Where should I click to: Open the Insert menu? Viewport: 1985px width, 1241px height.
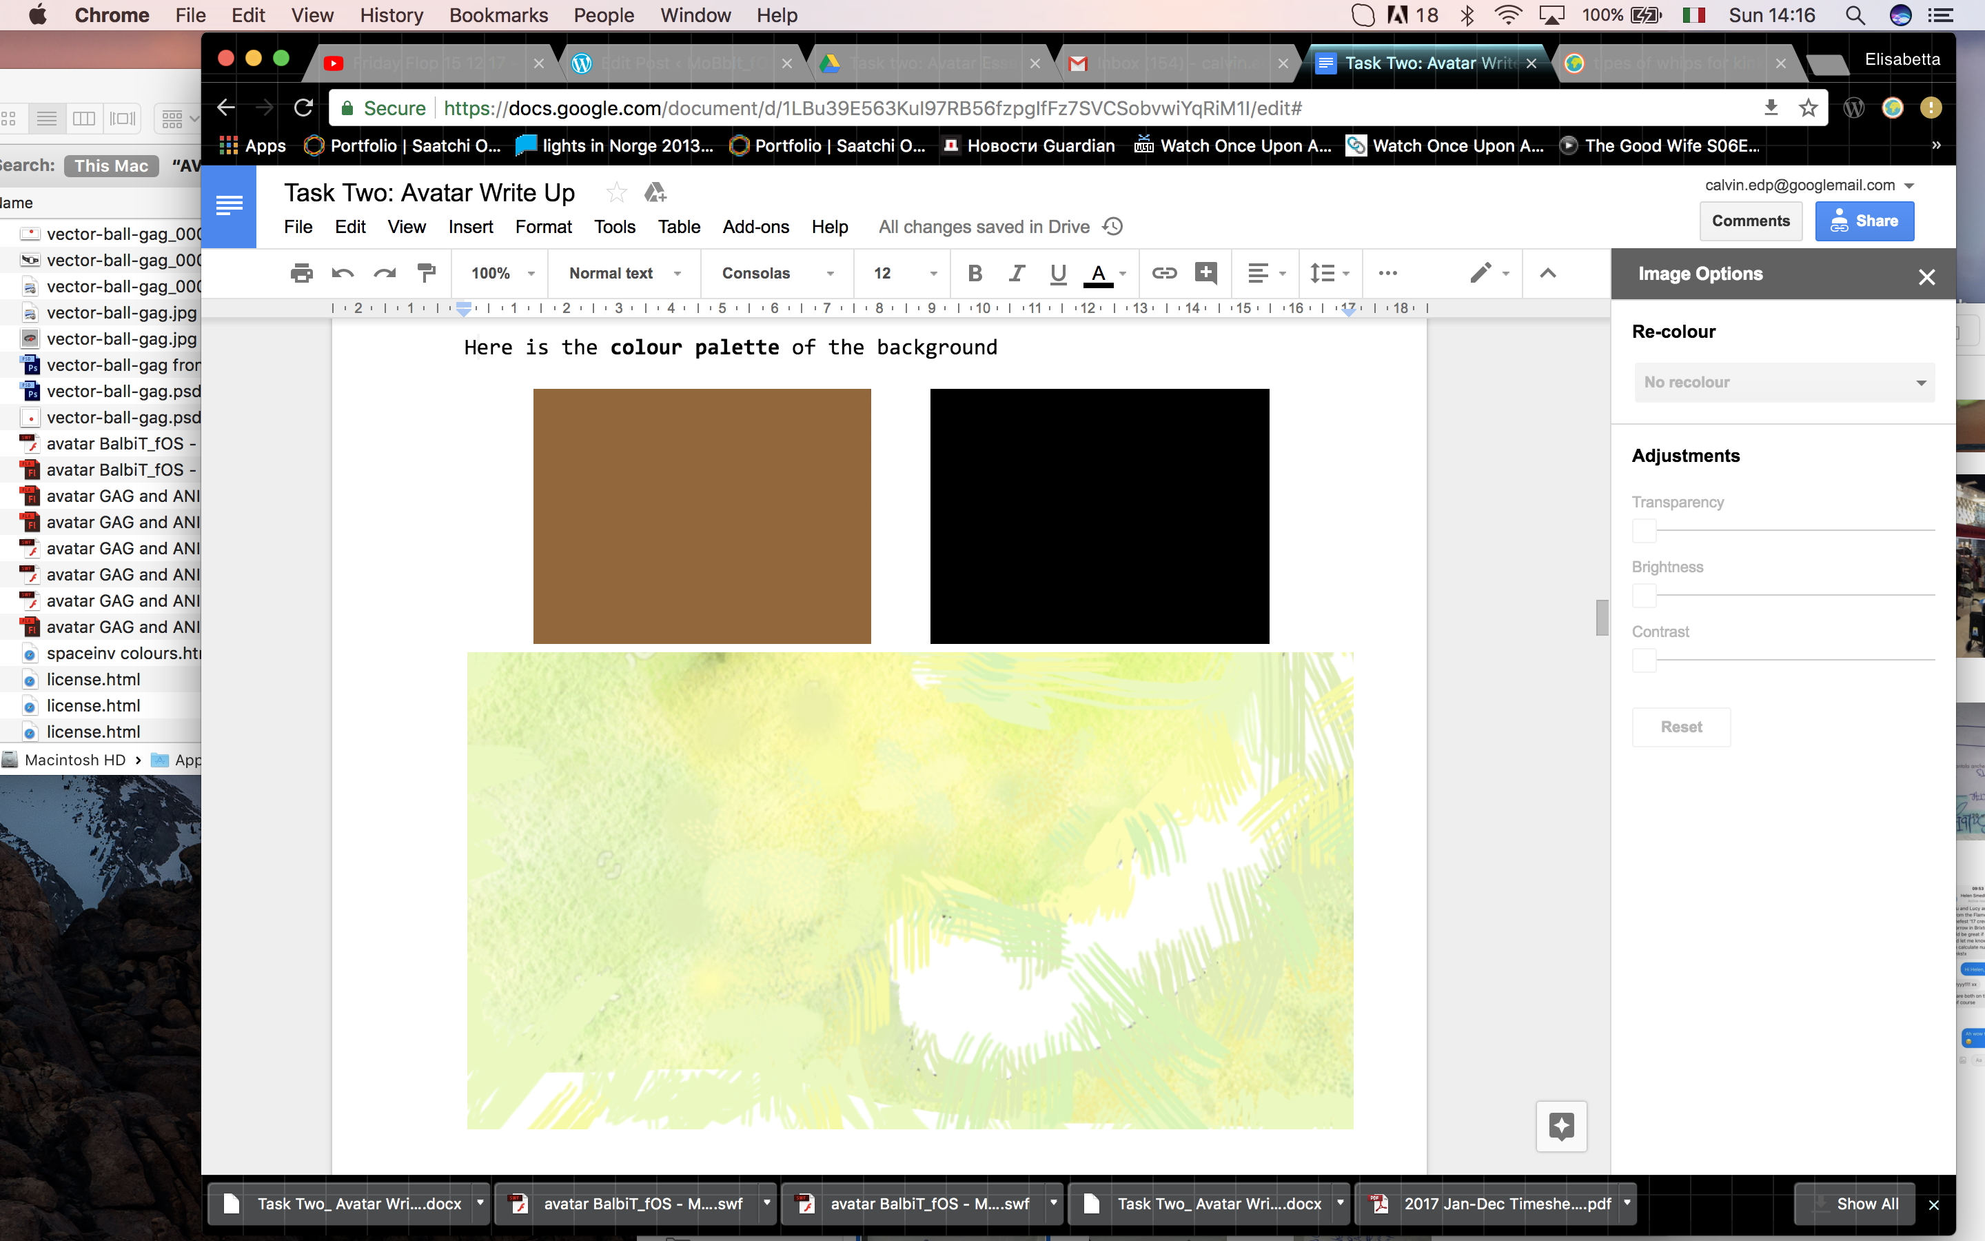470,228
